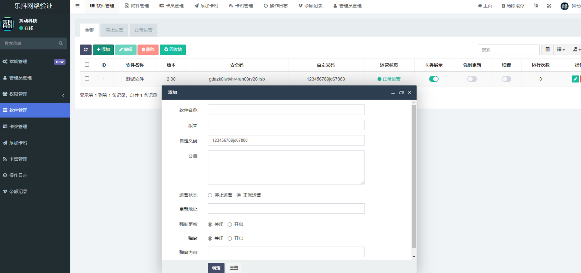Screen dimensions: 581x273
Task: Click the 重置 reset button
Action: point(234,268)
